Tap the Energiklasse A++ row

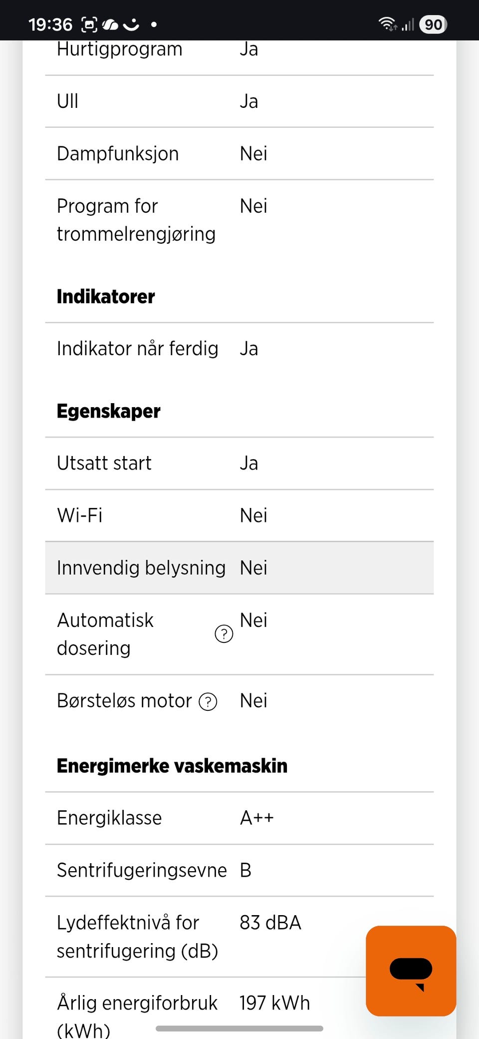click(239, 818)
